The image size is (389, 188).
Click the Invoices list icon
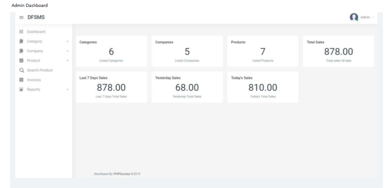[21, 80]
